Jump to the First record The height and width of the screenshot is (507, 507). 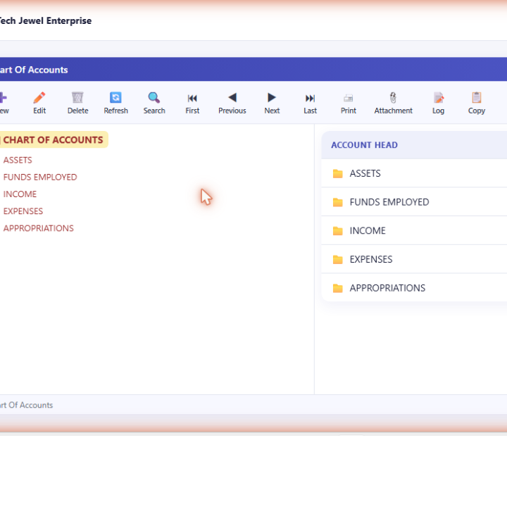pos(192,103)
